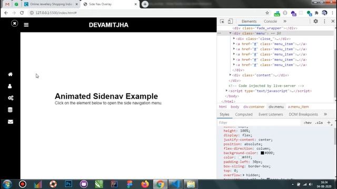Expand the overflow hidden shorthand
337x189 pixels.
coord(243,175)
